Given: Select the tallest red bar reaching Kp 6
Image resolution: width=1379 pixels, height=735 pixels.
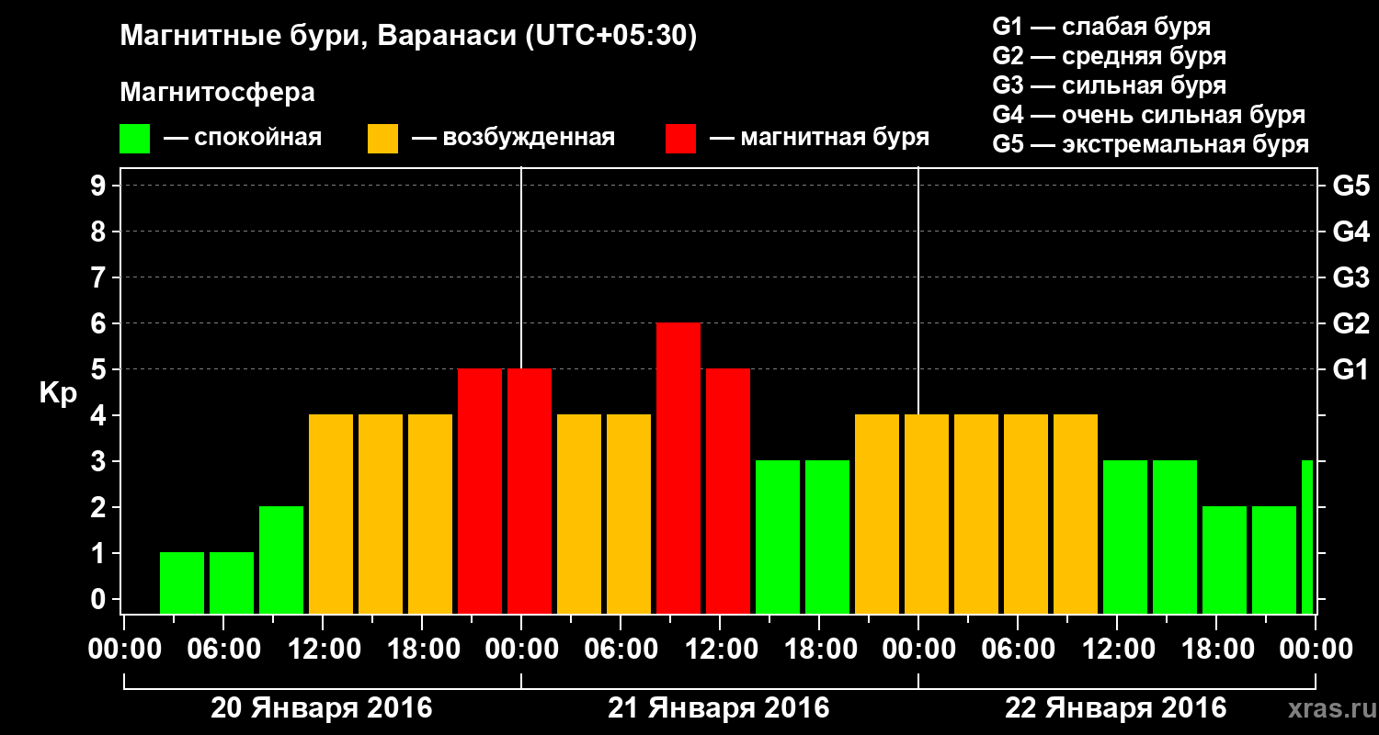Looking at the screenshot, I should (678, 468).
